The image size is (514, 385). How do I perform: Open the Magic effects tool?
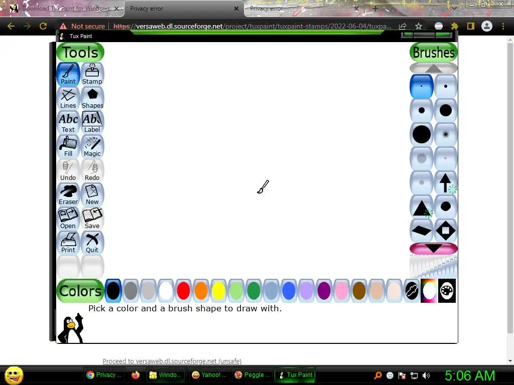[92, 146]
